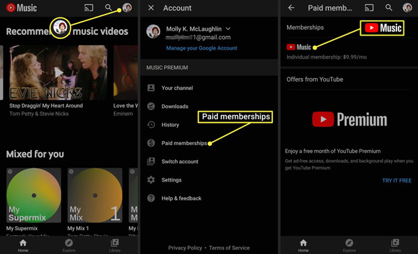Tap the profile avatar on the Paid memberships screen
This screenshot has height=254, width=418.
pos(408,8)
